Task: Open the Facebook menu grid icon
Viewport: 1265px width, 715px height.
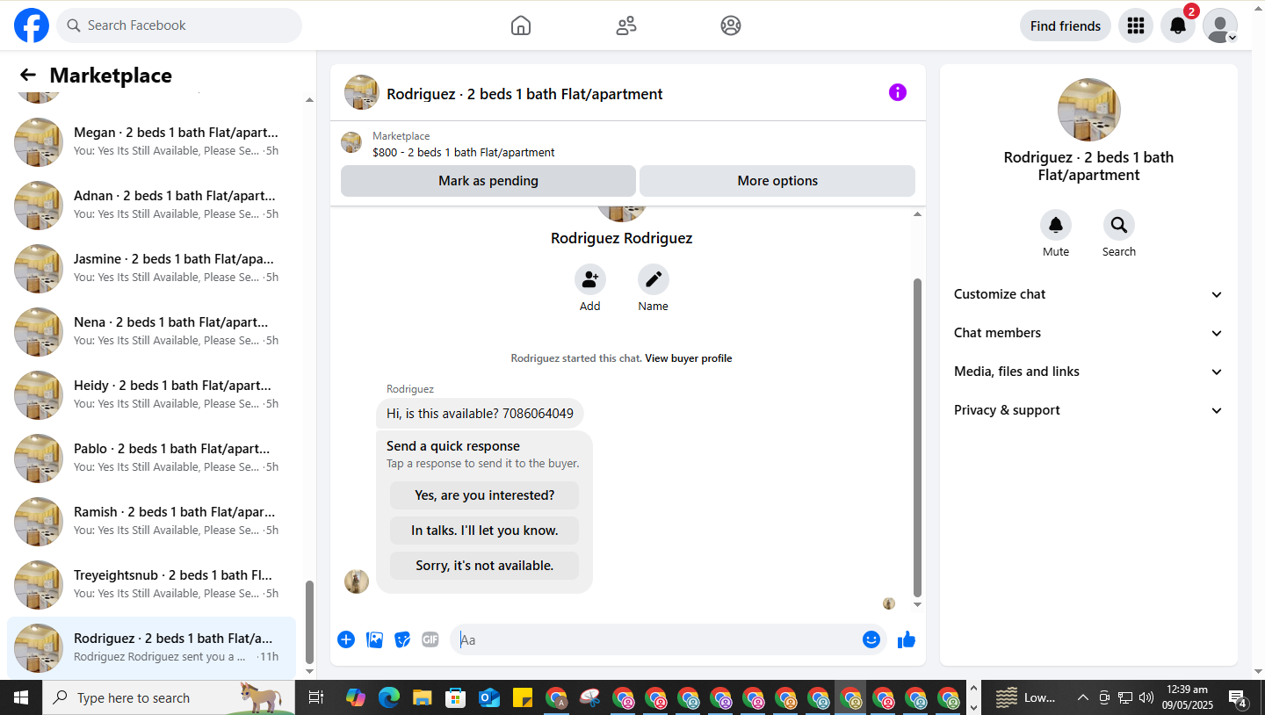Action: [x=1136, y=25]
